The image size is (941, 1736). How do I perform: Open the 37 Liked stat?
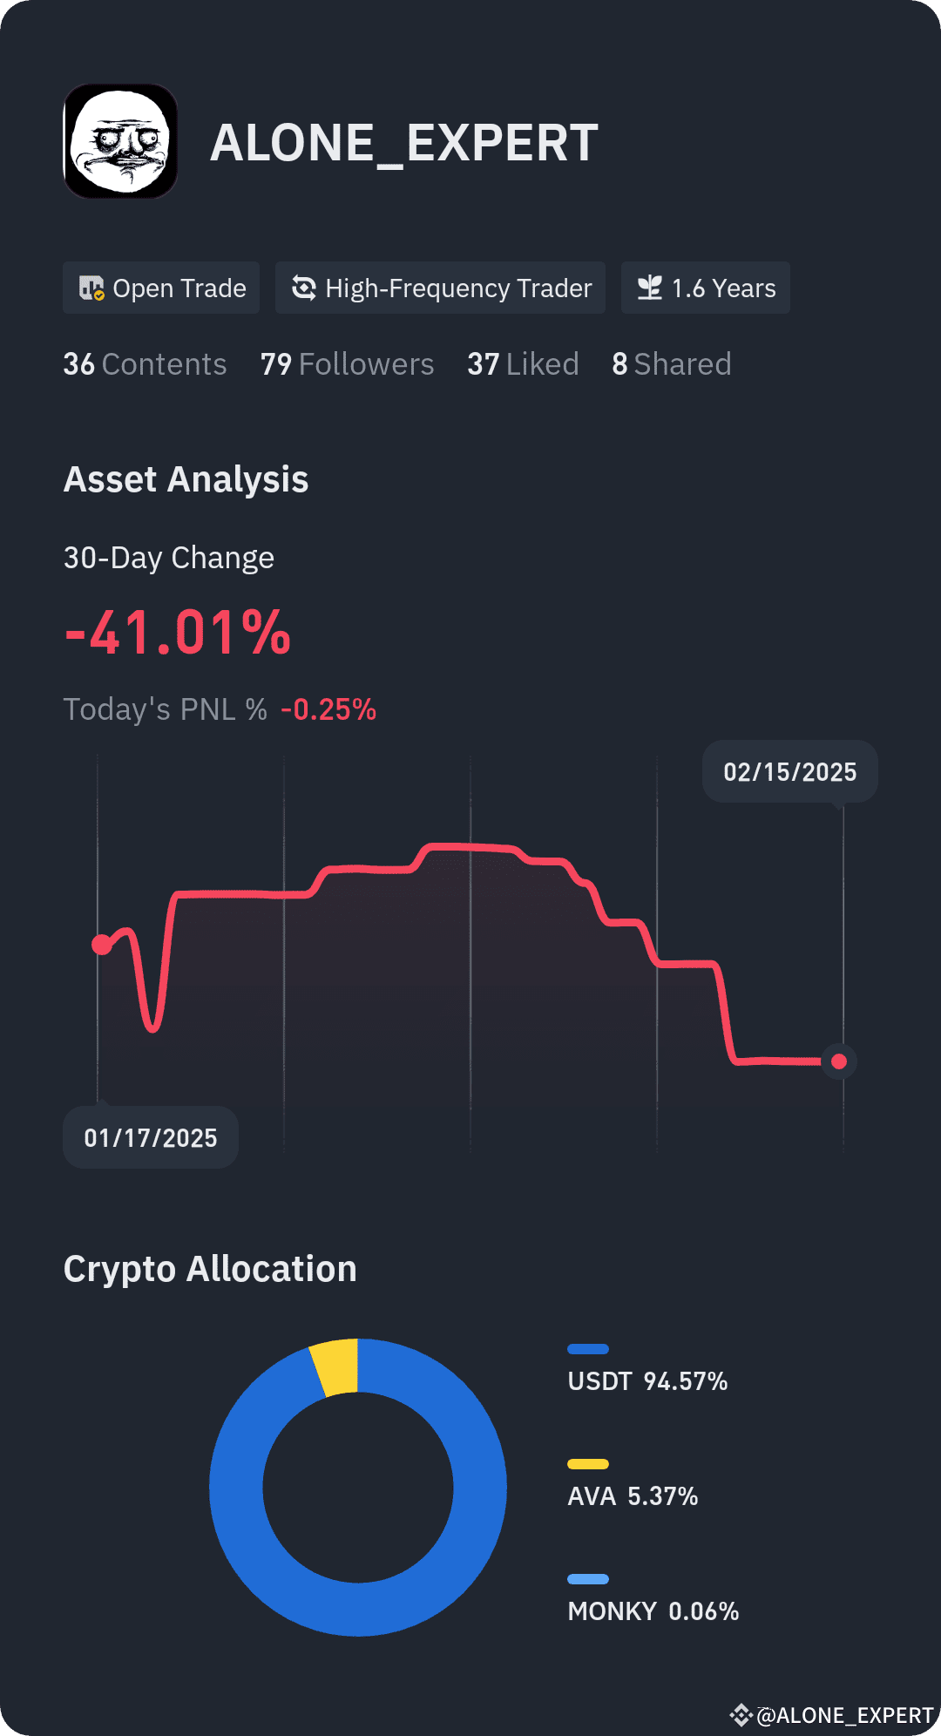pos(523,364)
